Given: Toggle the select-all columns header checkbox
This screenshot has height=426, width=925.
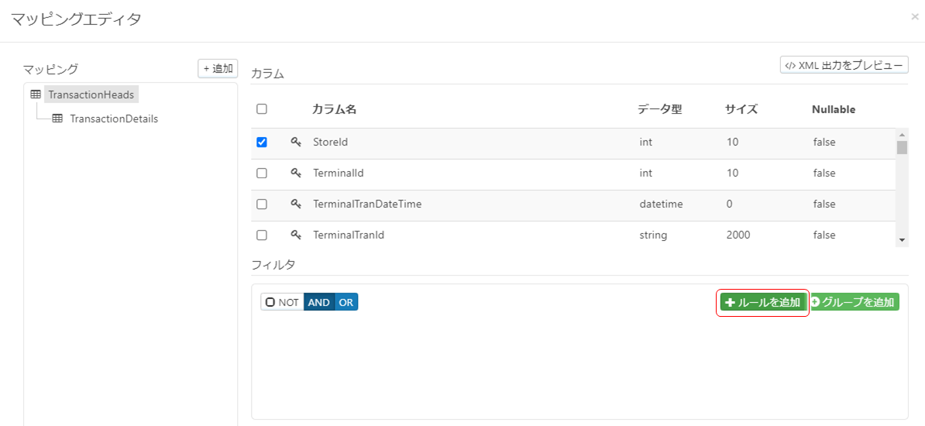Looking at the screenshot, I should pyautogui.click(x=262, y=109).
